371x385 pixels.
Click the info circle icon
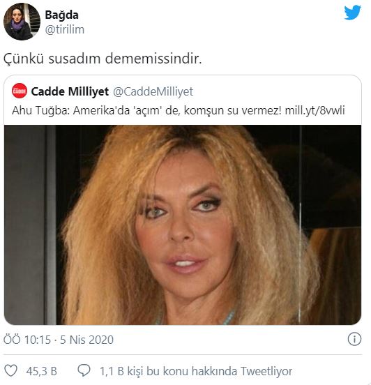(x=354, y=339)
